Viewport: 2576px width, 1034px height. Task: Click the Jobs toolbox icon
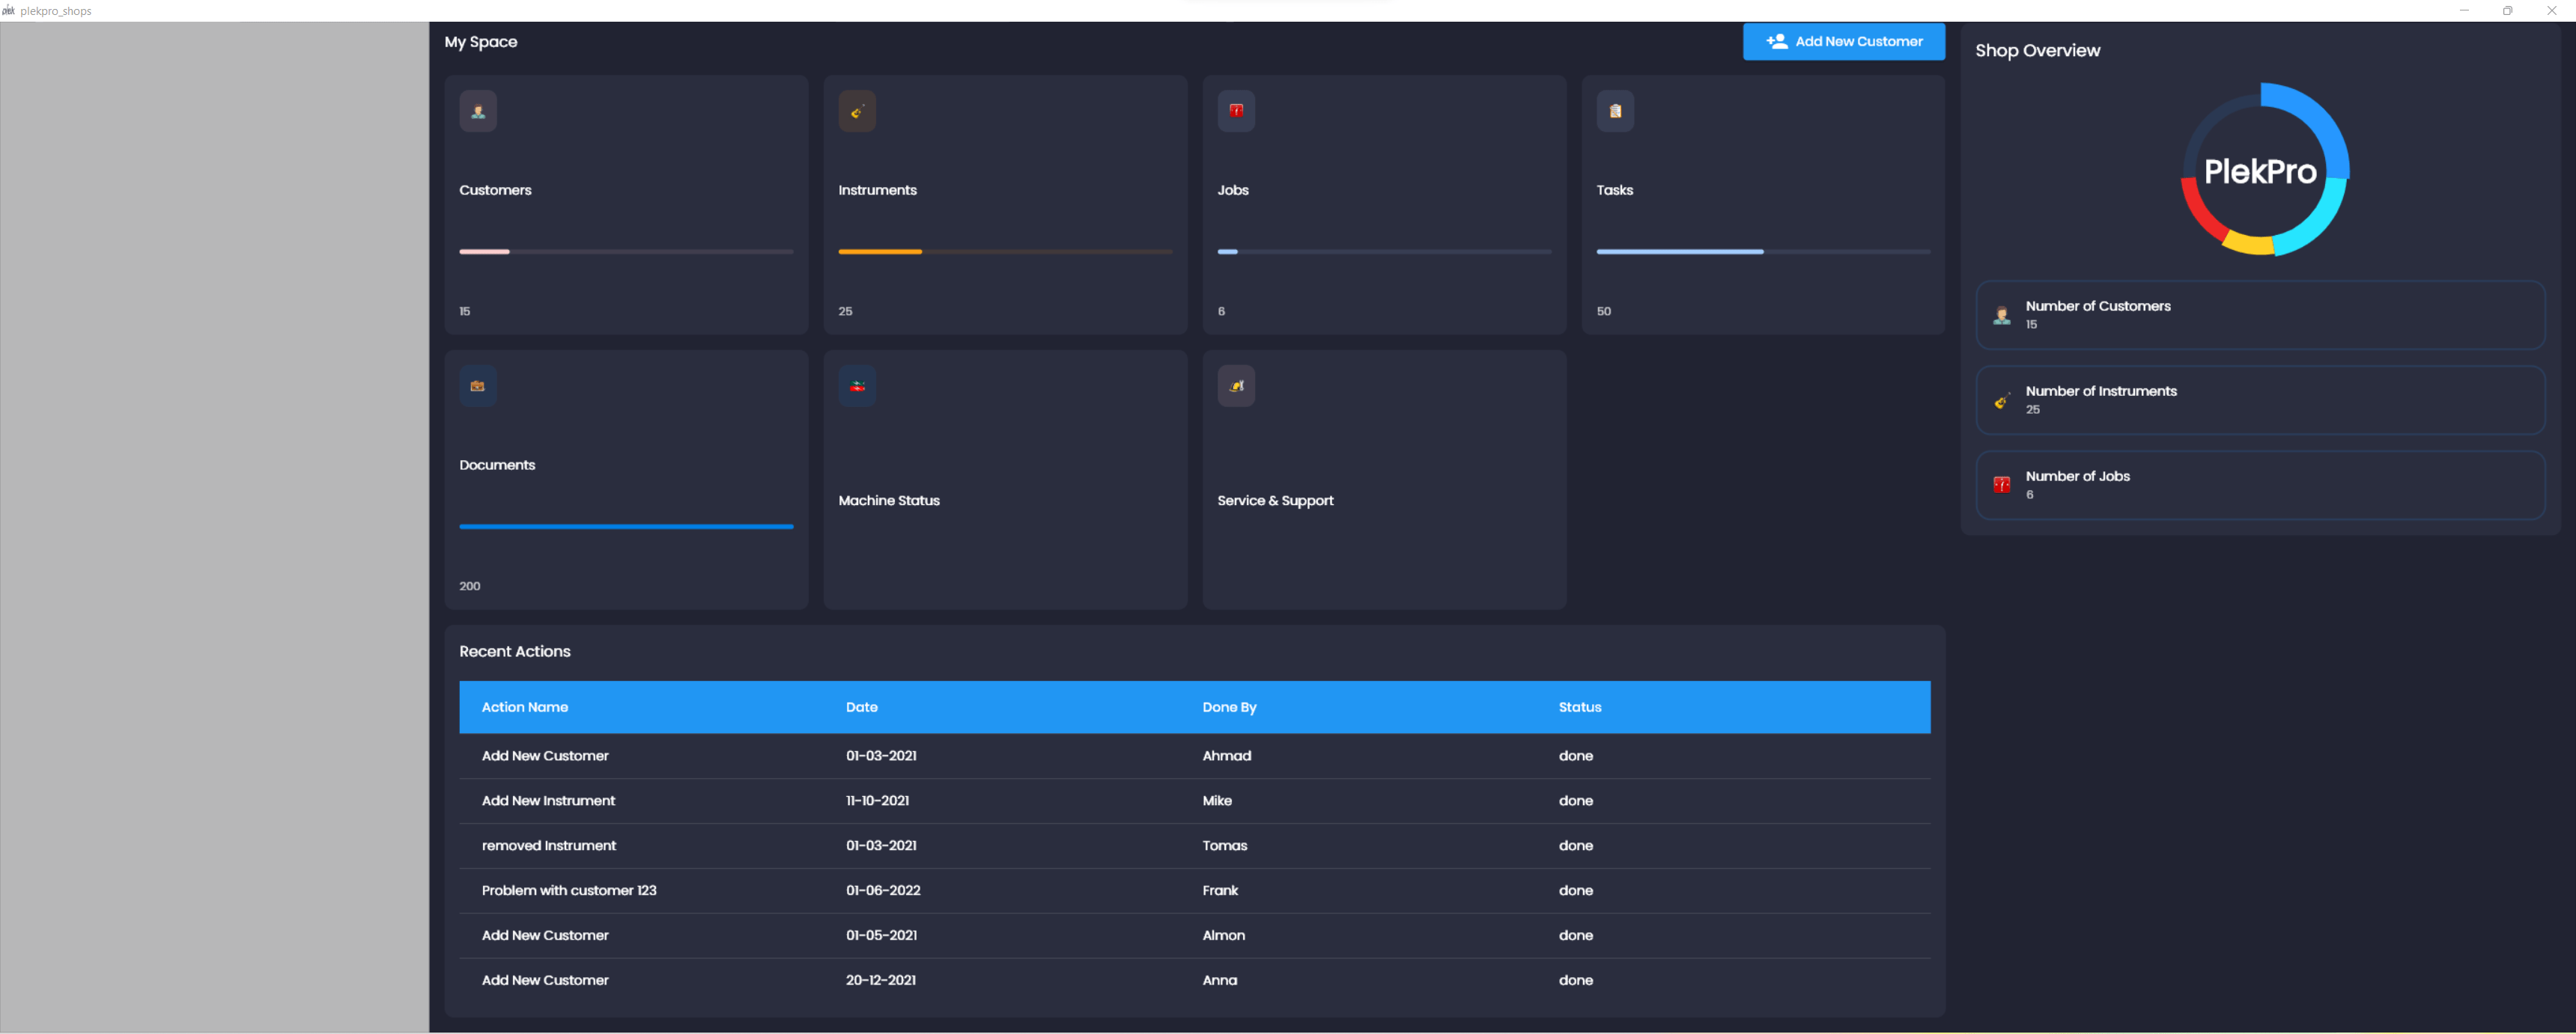1236,111
